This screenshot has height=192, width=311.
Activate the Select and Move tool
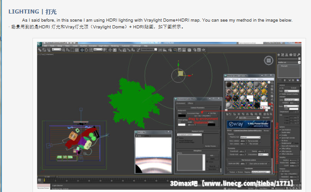click(x=82, y=50)
